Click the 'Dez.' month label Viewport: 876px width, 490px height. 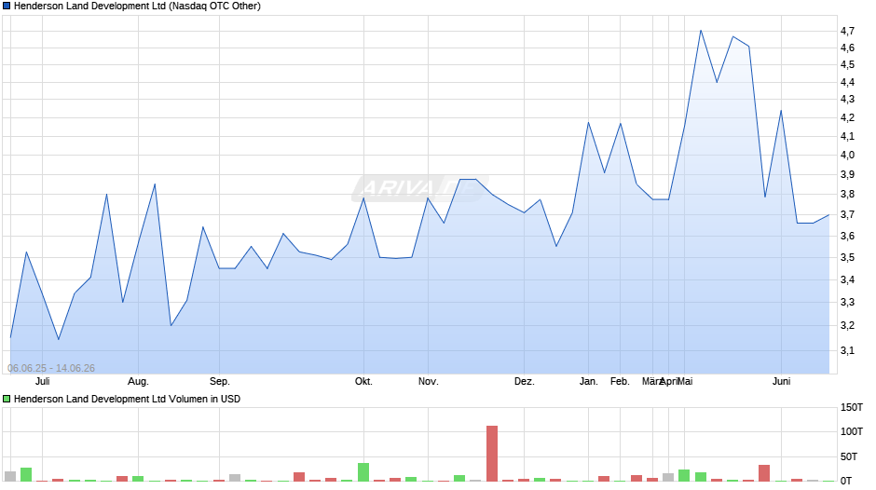(525, 381)
